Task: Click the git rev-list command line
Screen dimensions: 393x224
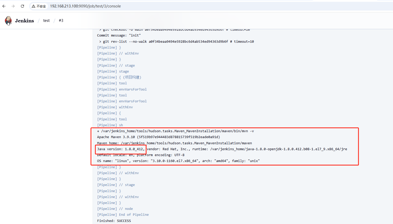Action: click(177, 41)
